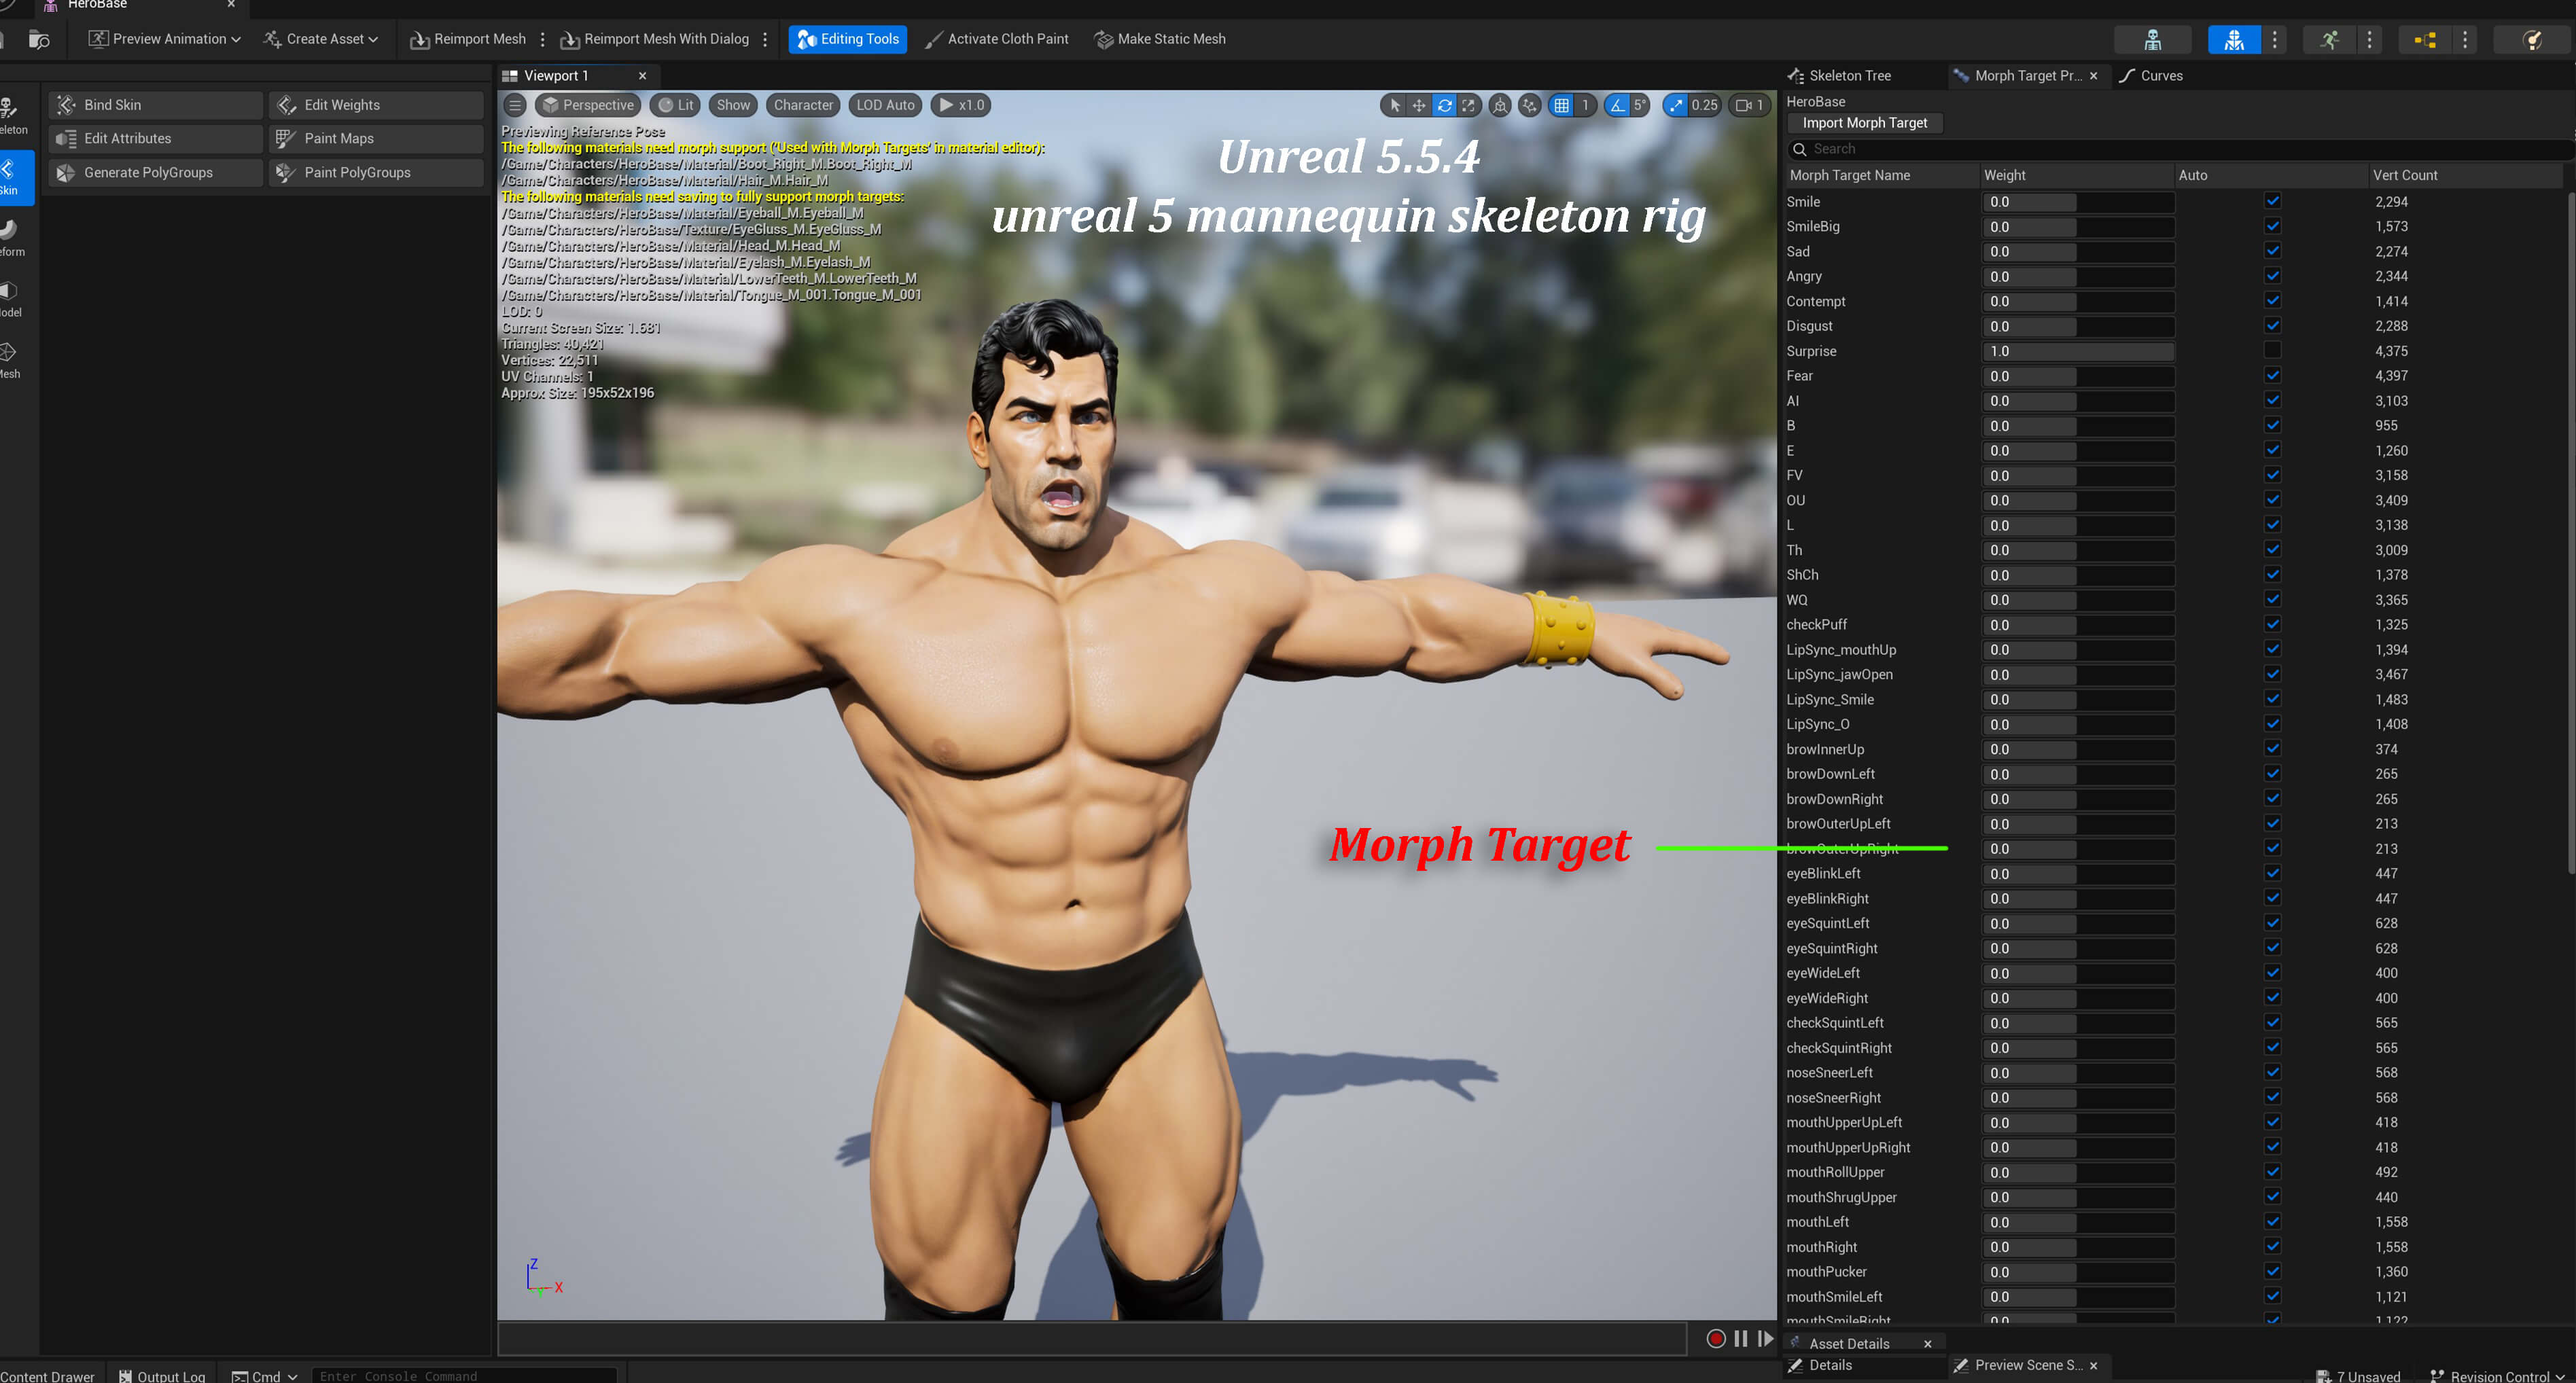Open the viewport Show menu
This screenshot has width=2576, height=1383.
pos(732,105)
